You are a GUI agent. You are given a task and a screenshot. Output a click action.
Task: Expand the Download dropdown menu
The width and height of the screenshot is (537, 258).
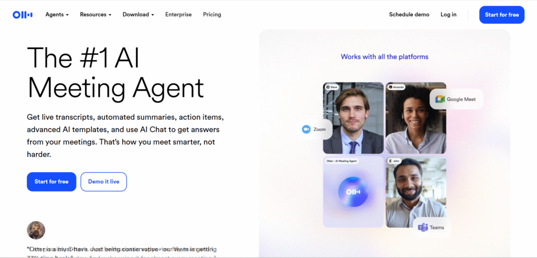pos(138,14)
